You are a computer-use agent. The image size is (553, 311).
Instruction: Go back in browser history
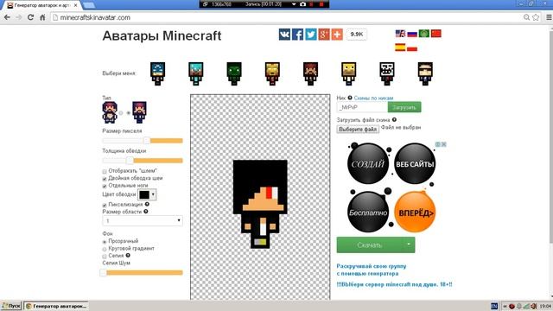click(7, 17)
